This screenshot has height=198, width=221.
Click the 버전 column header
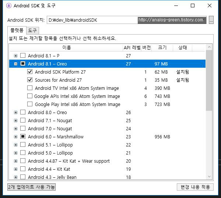click(x=147, y=47)
